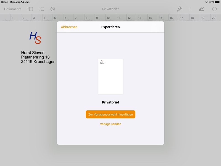Tap the template preview thumbnail
Viewport: 221px width, 166px height.
tap(110, 77)
